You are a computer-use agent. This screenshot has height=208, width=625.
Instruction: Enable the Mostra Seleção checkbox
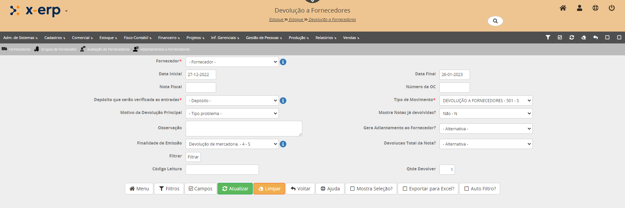tap(353, 189)
